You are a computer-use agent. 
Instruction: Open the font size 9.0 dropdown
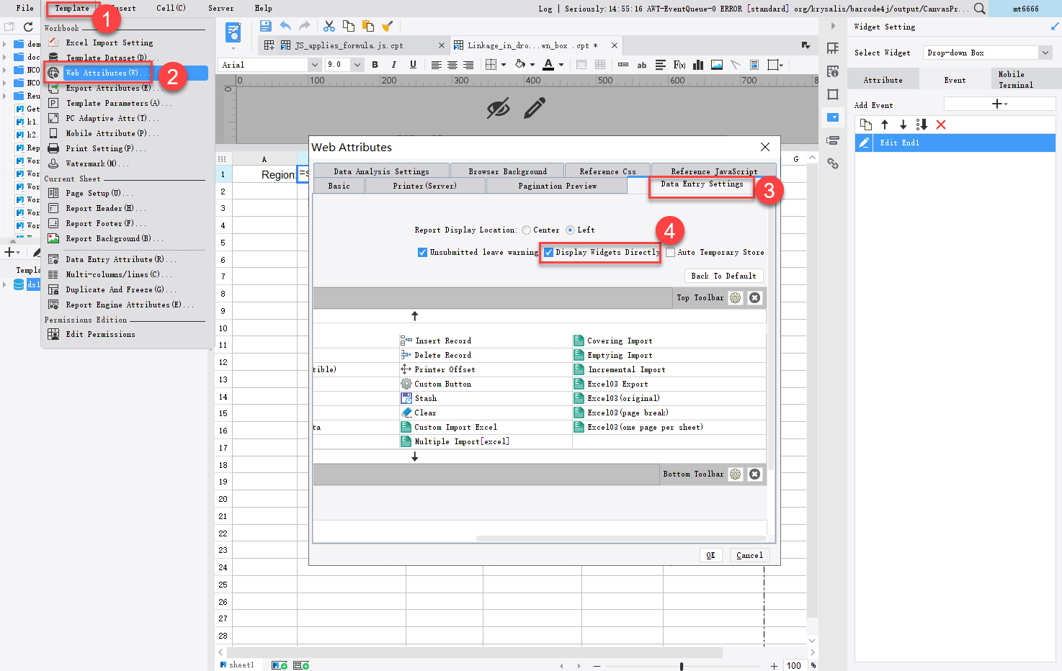point(357,65)
